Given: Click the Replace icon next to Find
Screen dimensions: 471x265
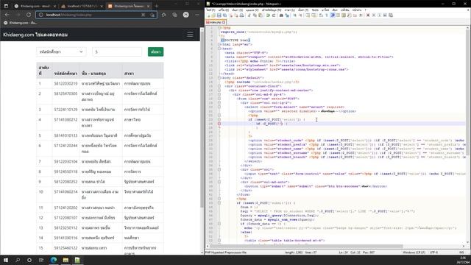Looking at the screenshot, I should (x=287, y=15).
